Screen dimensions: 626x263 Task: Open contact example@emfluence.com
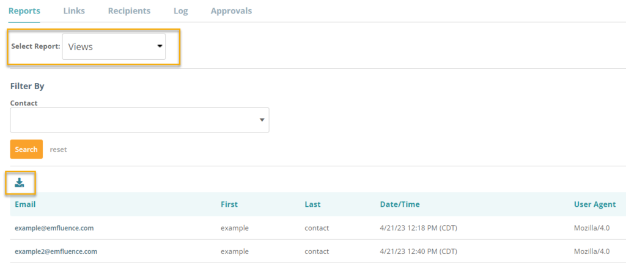(x=54, y=228)
